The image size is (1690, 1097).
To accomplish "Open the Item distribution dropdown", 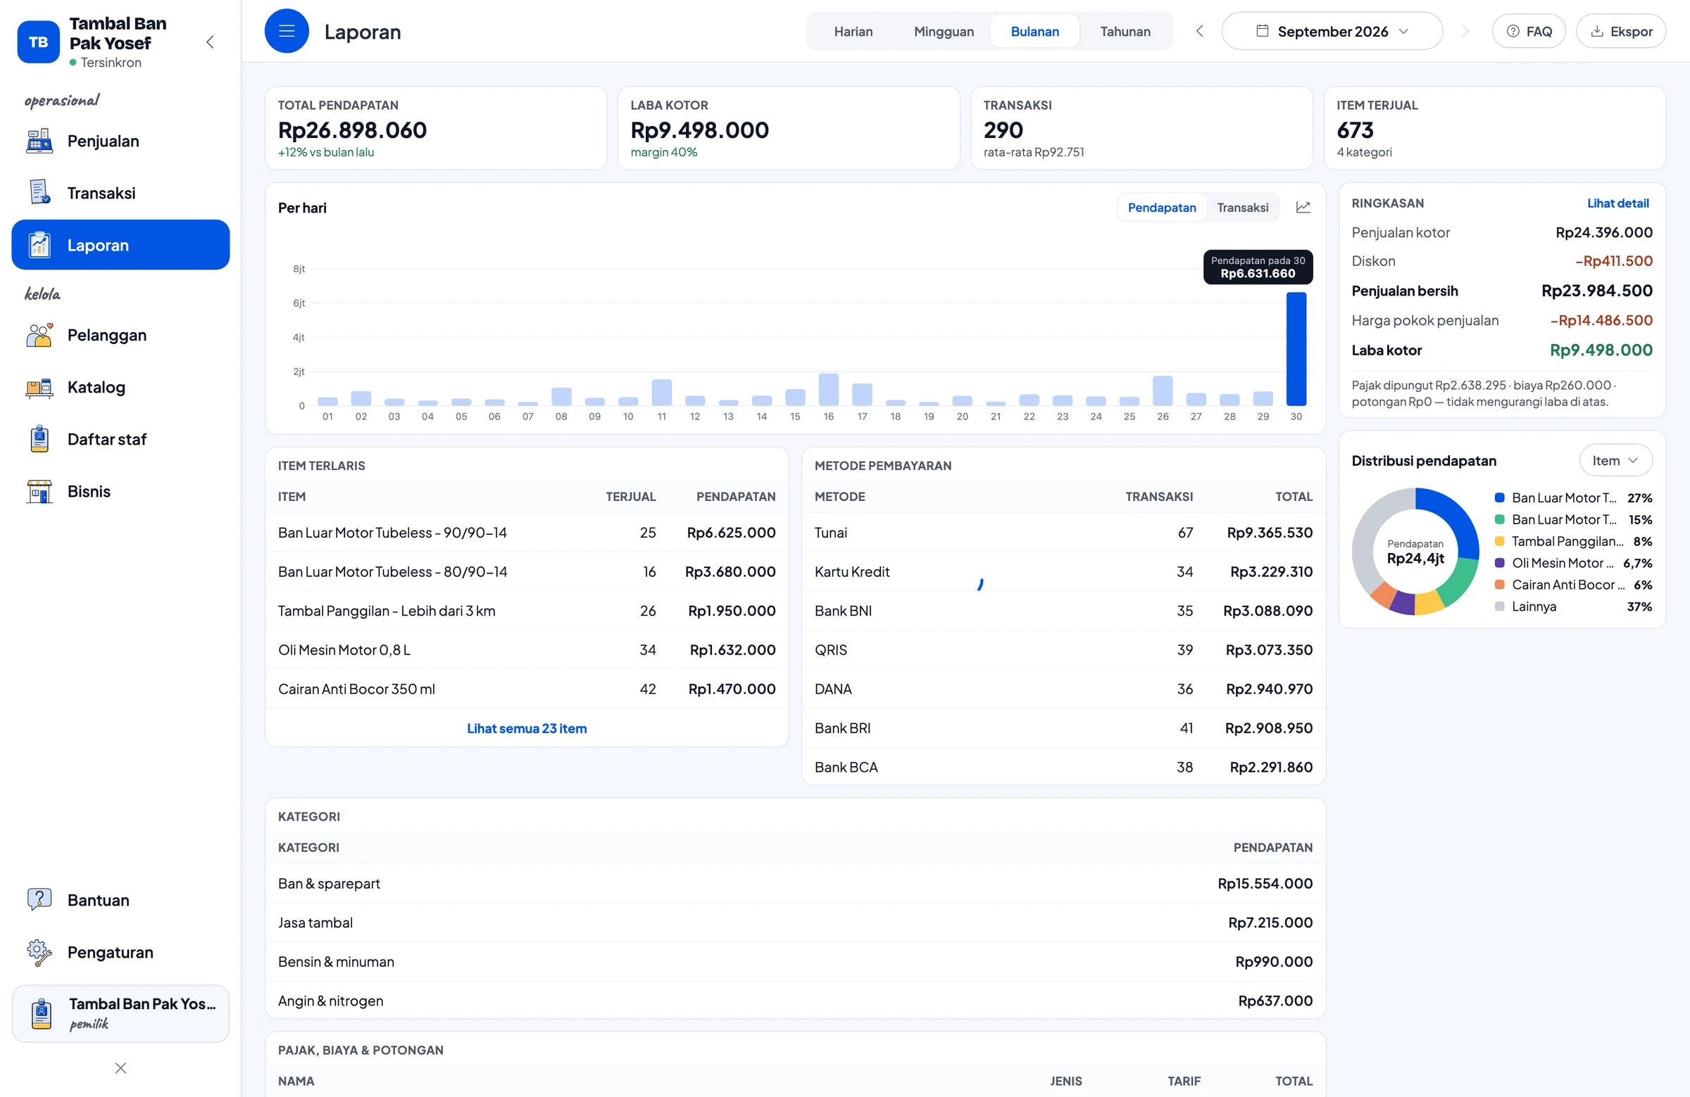I will click(1615, 460).
